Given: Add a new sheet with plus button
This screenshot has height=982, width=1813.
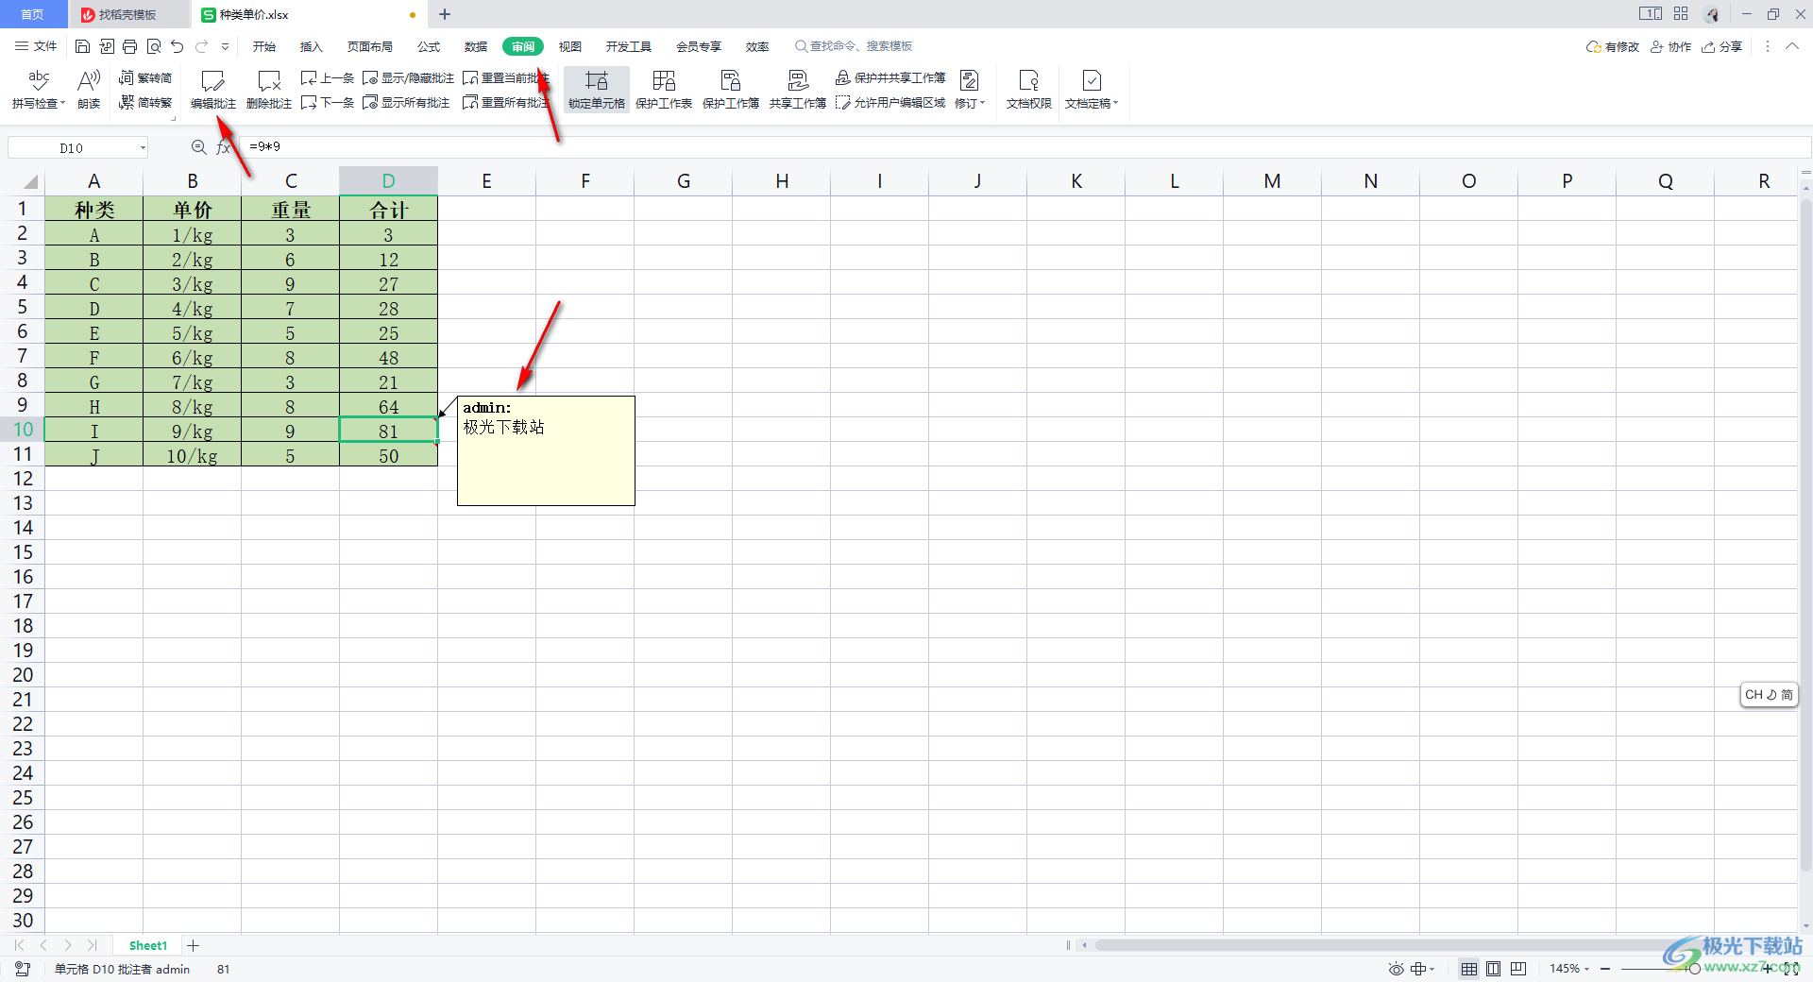Looking at the screenshot, I should tap(194, 945).
